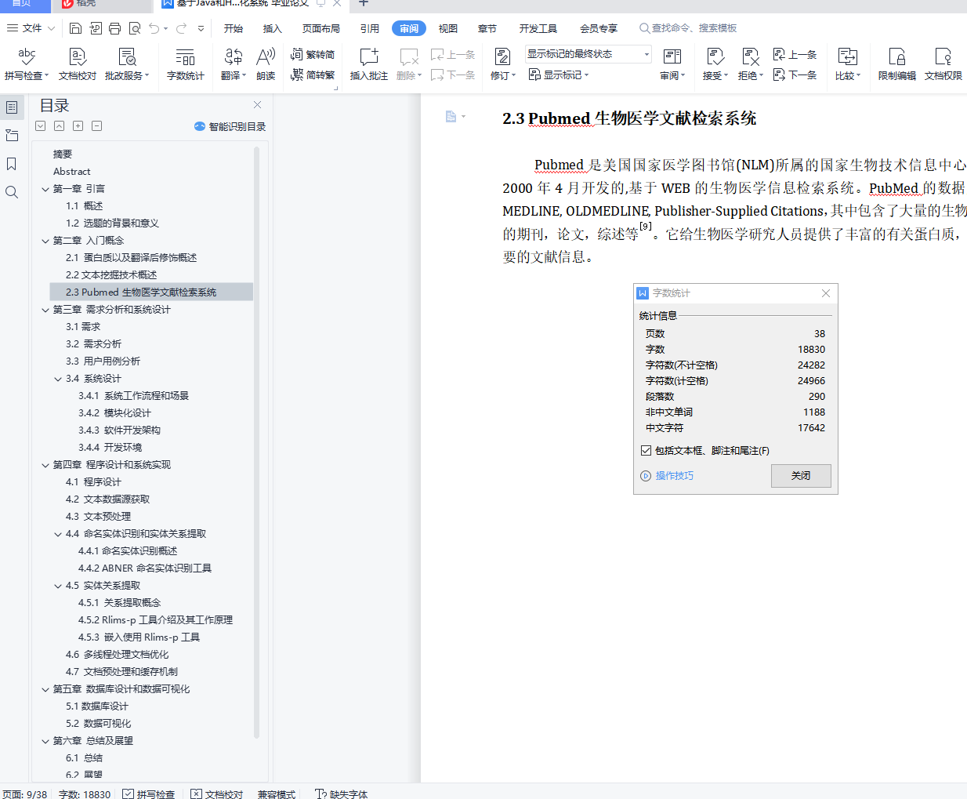Jump to 3.4.2 模块化设计 heading
This screenshot has height=799, width=967.
[114, 413]
